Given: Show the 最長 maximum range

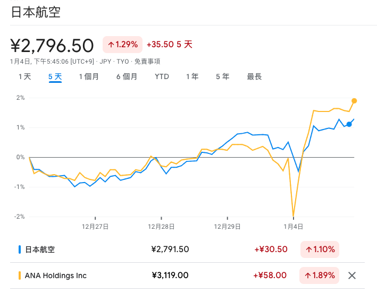Looking at the screenshot, I should 254,77.
